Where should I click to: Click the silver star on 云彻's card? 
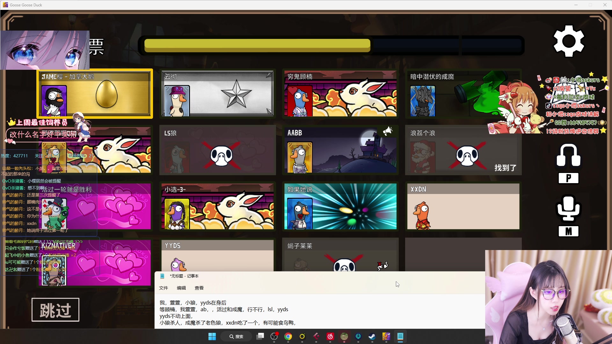236,94
